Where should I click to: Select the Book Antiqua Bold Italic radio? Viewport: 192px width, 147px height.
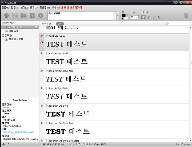click(x=42, y=77)
